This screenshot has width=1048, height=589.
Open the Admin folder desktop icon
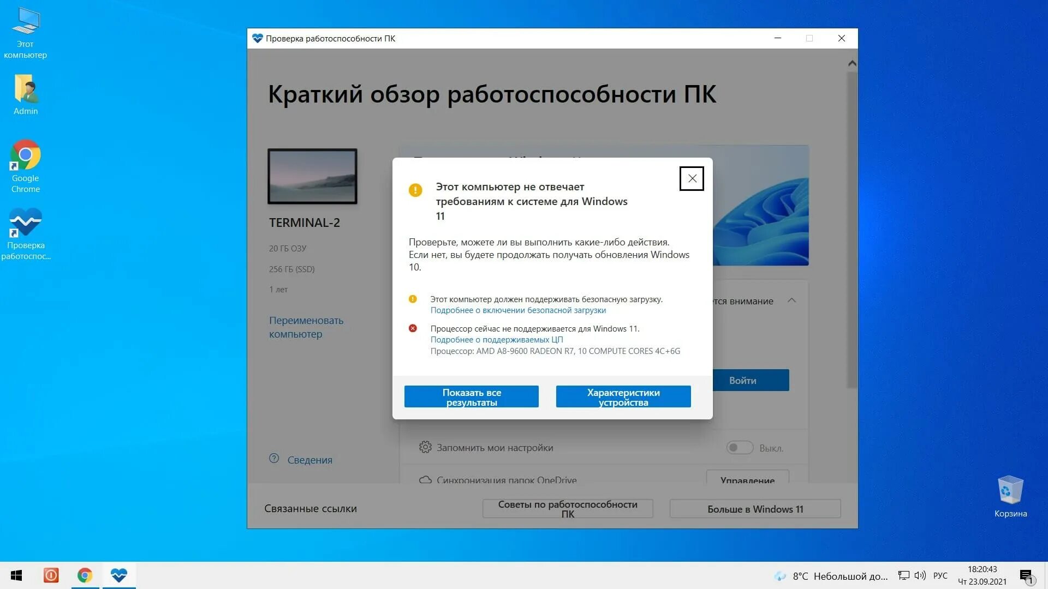point(26,95)
